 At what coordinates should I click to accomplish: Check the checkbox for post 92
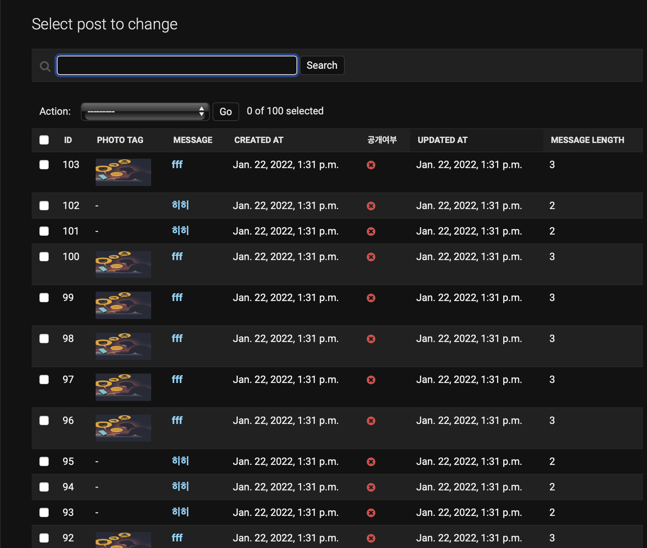pos(44,538)
